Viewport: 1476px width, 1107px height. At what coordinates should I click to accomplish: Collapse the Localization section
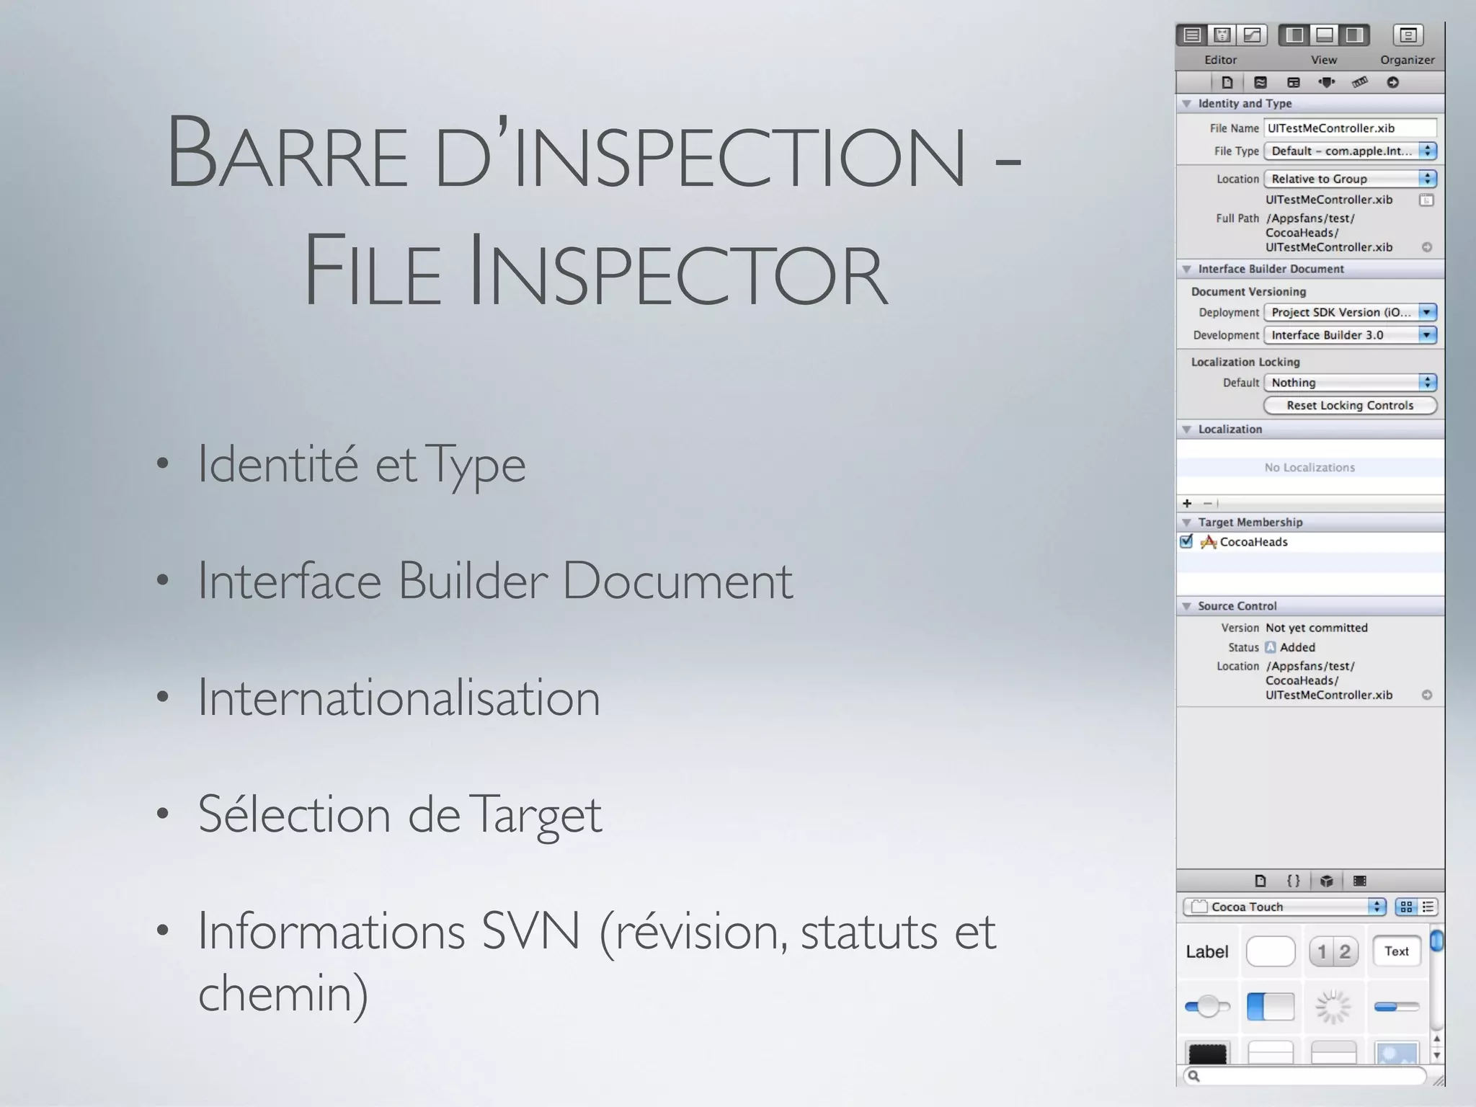pos(1186,430)
